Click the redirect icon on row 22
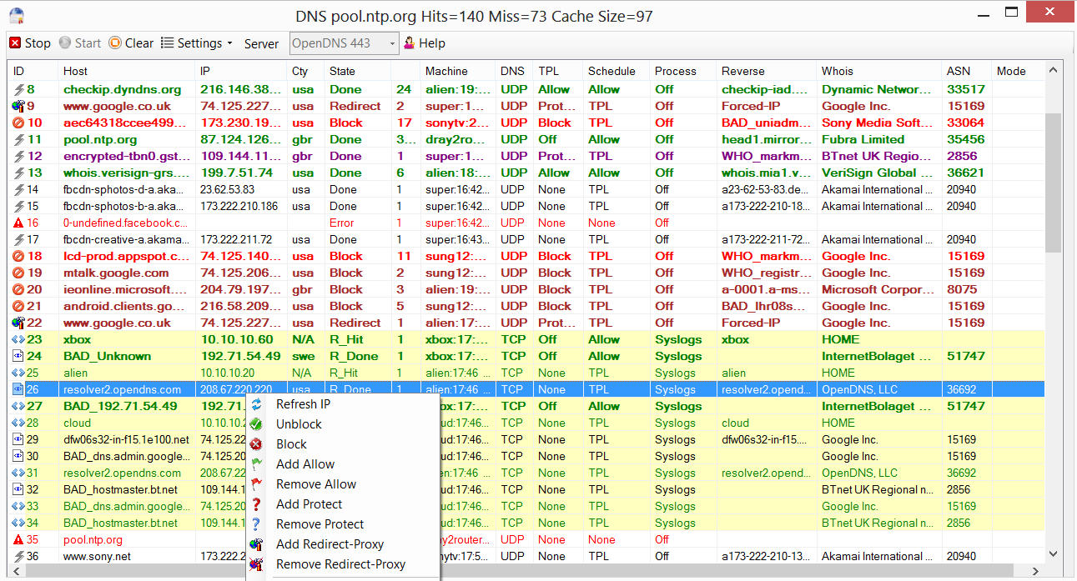This screenshot has width=1077, height=581. (18, 323)
